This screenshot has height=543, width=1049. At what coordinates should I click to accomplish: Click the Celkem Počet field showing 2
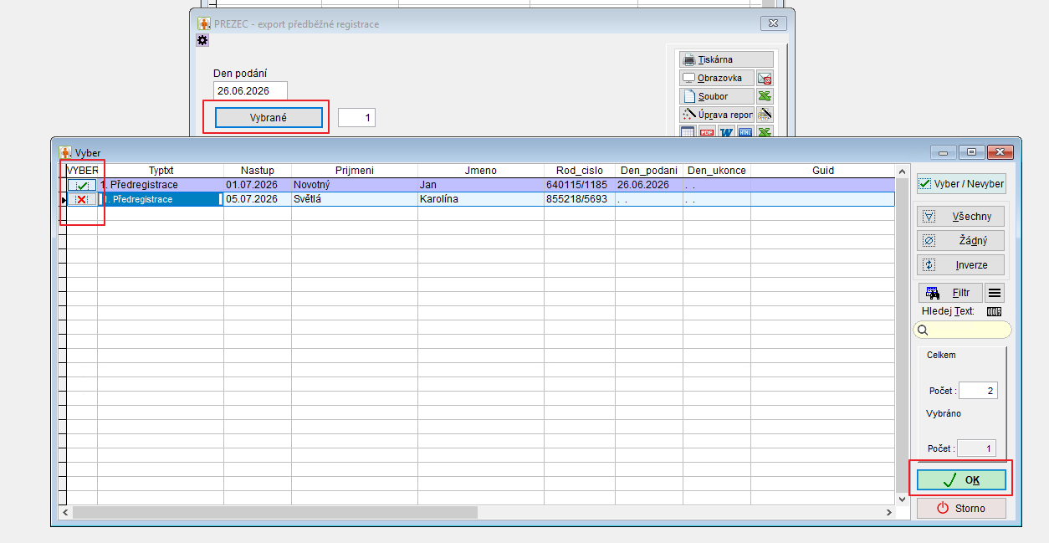[978, 391]
